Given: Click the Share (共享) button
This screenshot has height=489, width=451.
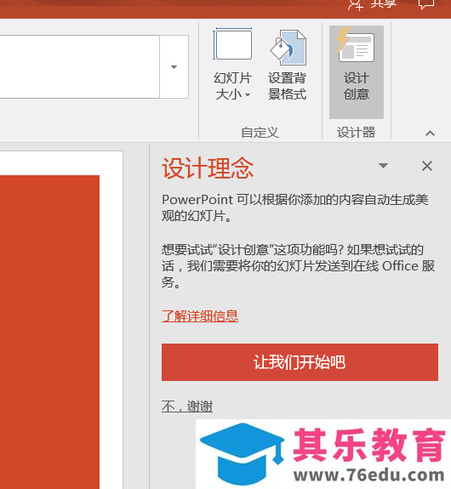Looking at the screenshot, I should click(373, 4).
